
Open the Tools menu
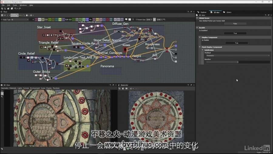15,5
